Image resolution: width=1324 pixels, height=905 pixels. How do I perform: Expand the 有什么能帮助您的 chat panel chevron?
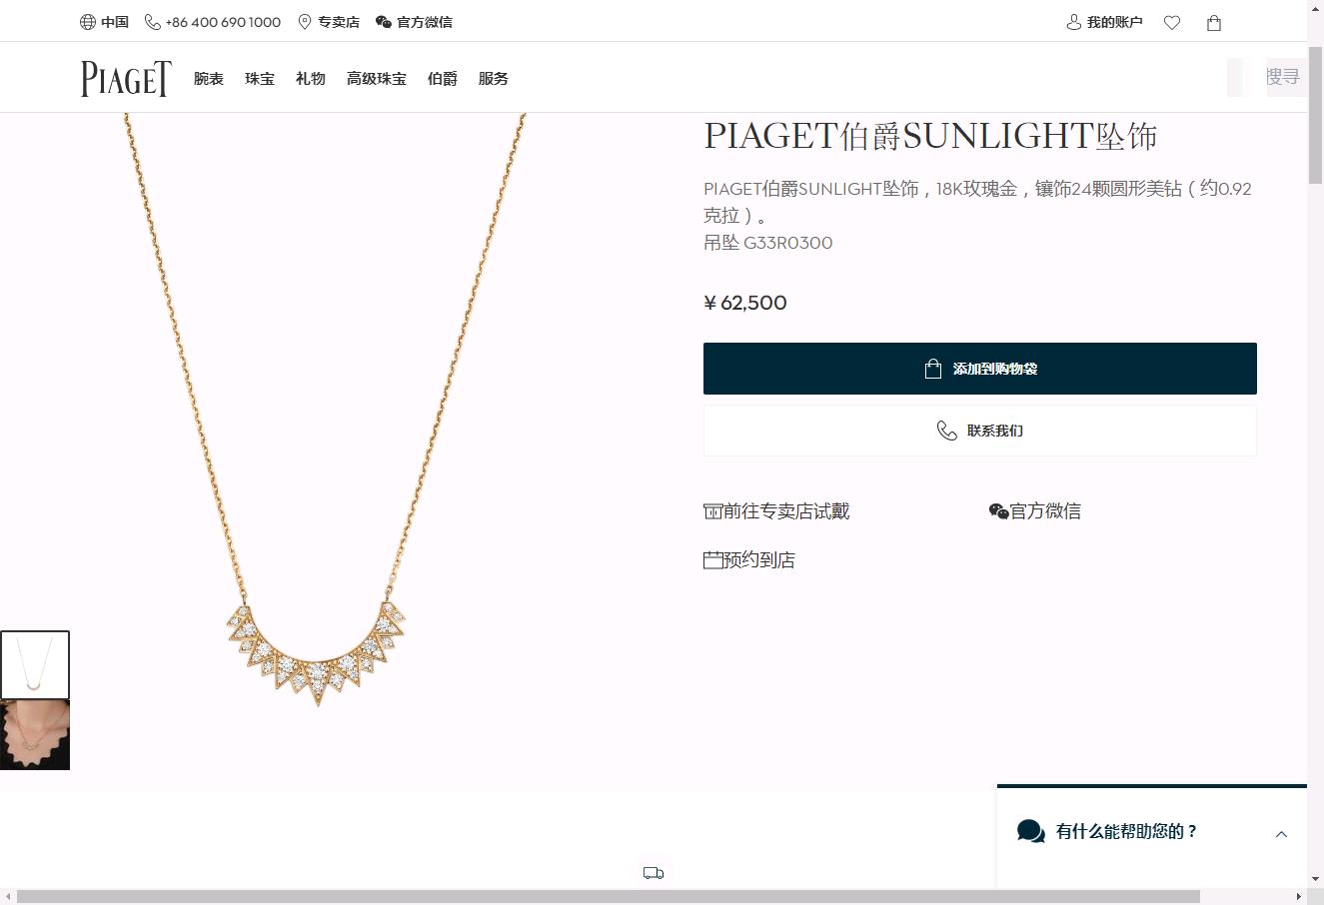(1281, 834)
